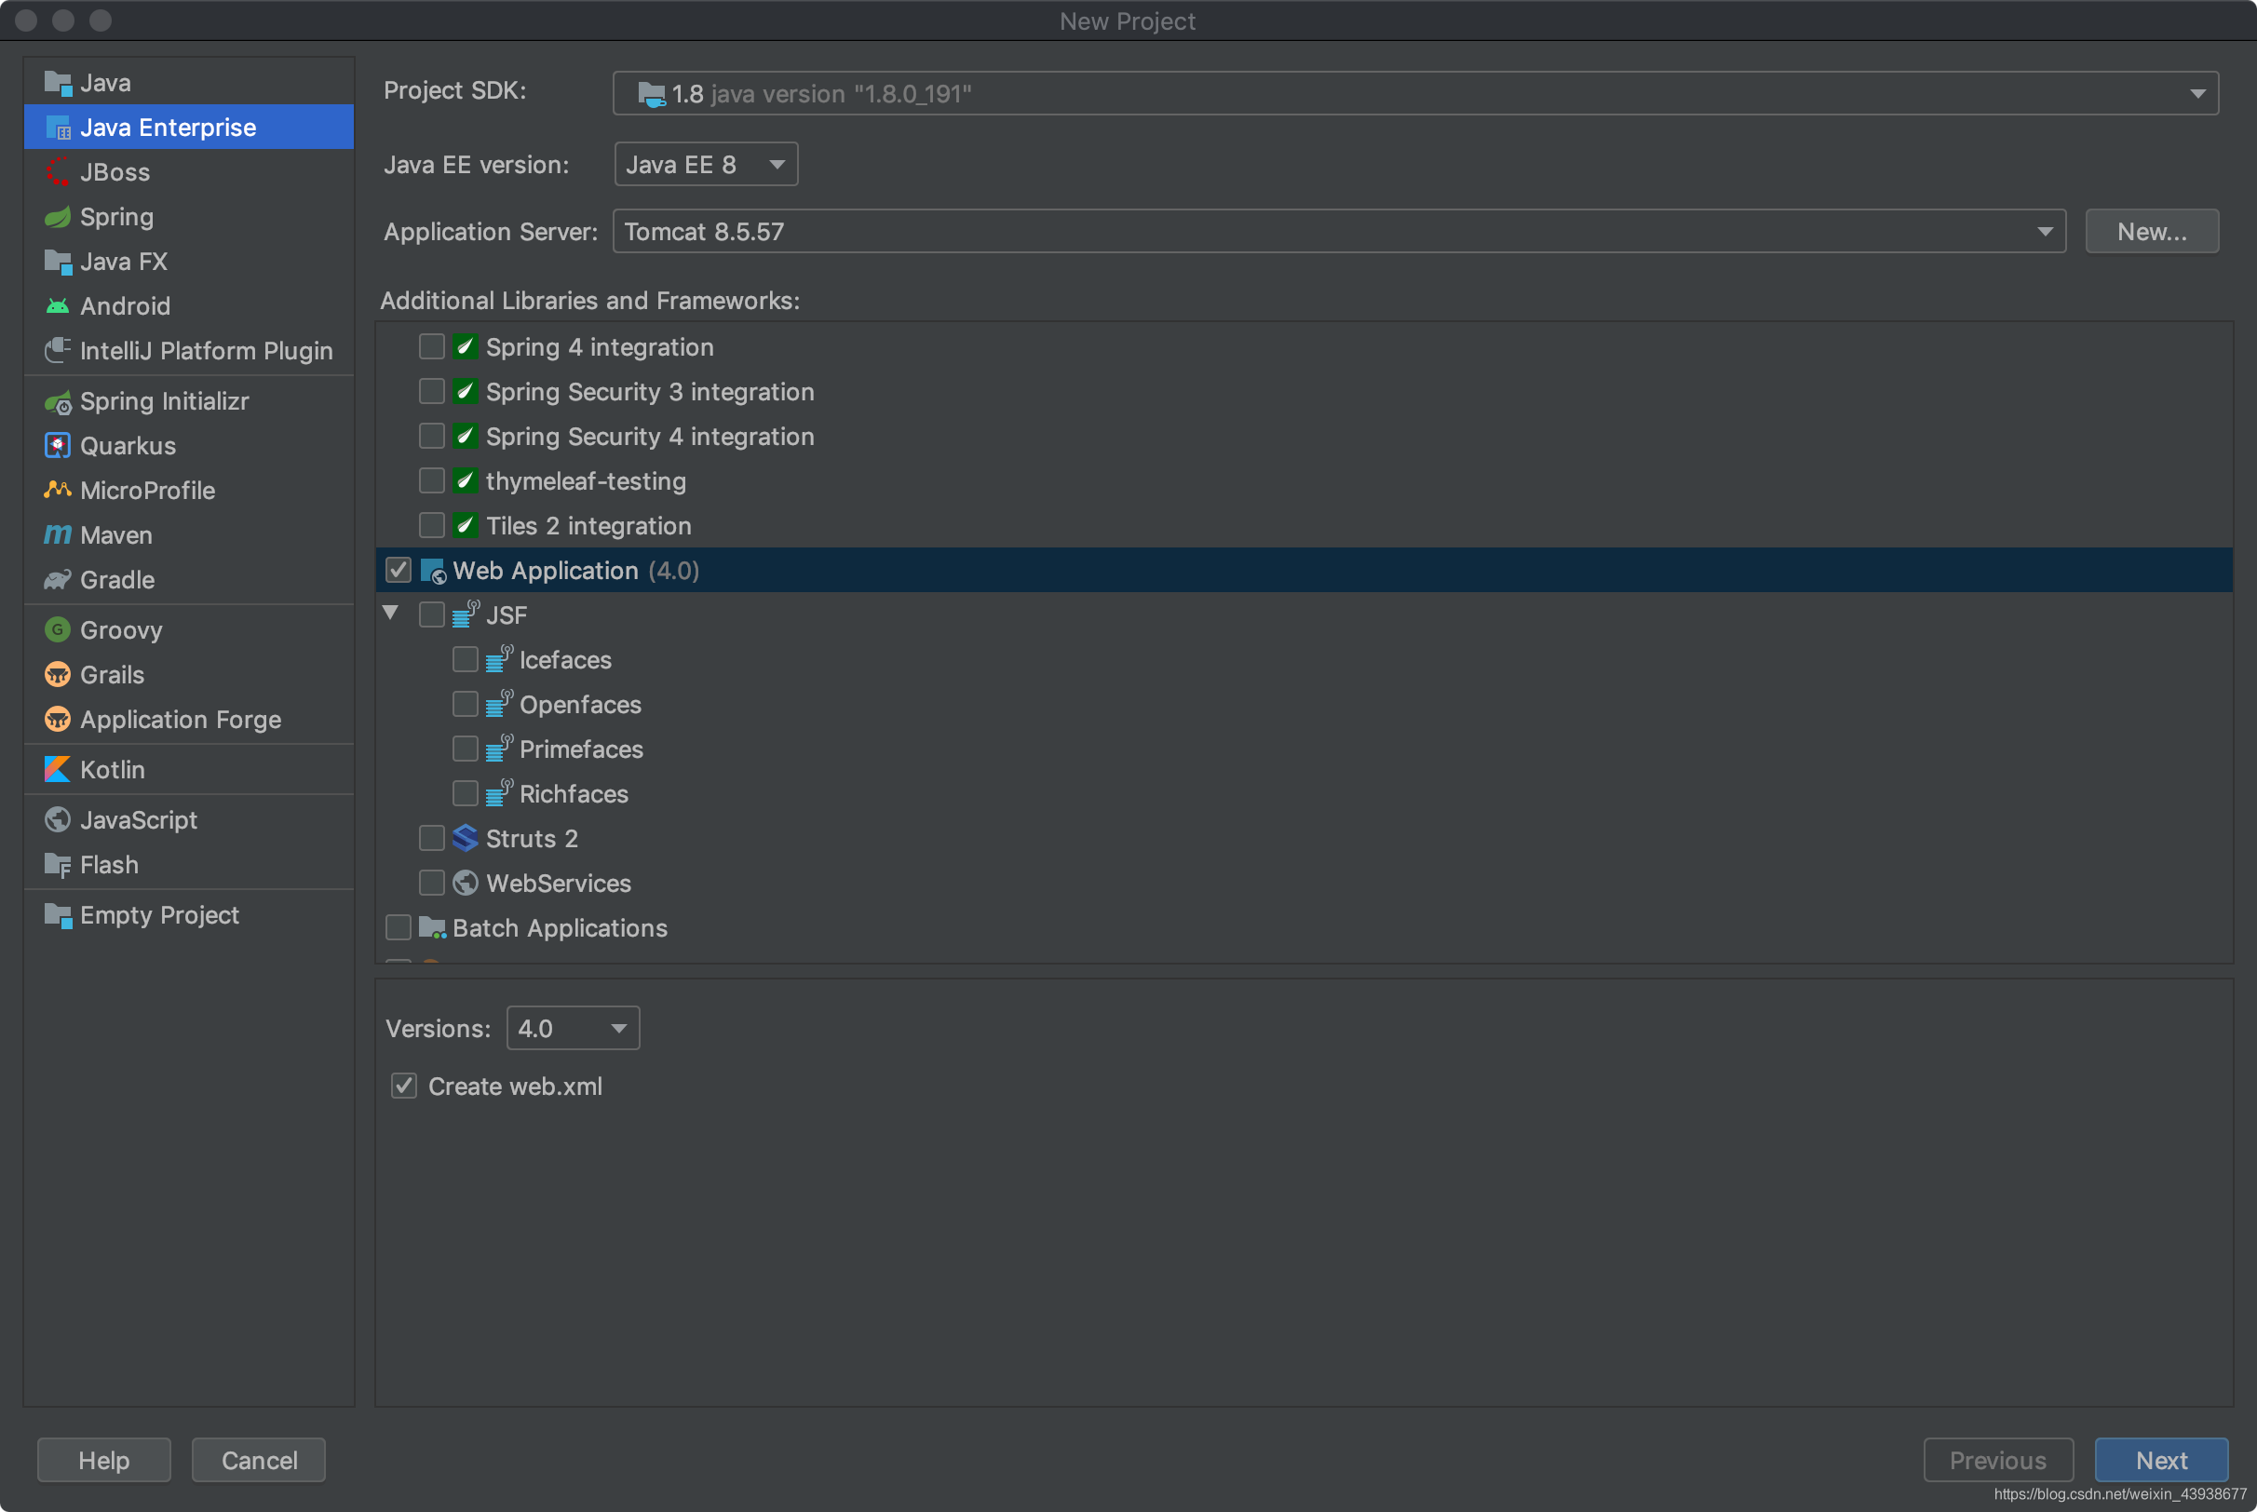Viewport: 2257px width, 1512px height.
Task: Click the green Android robot icon
Action: (58, 306)
